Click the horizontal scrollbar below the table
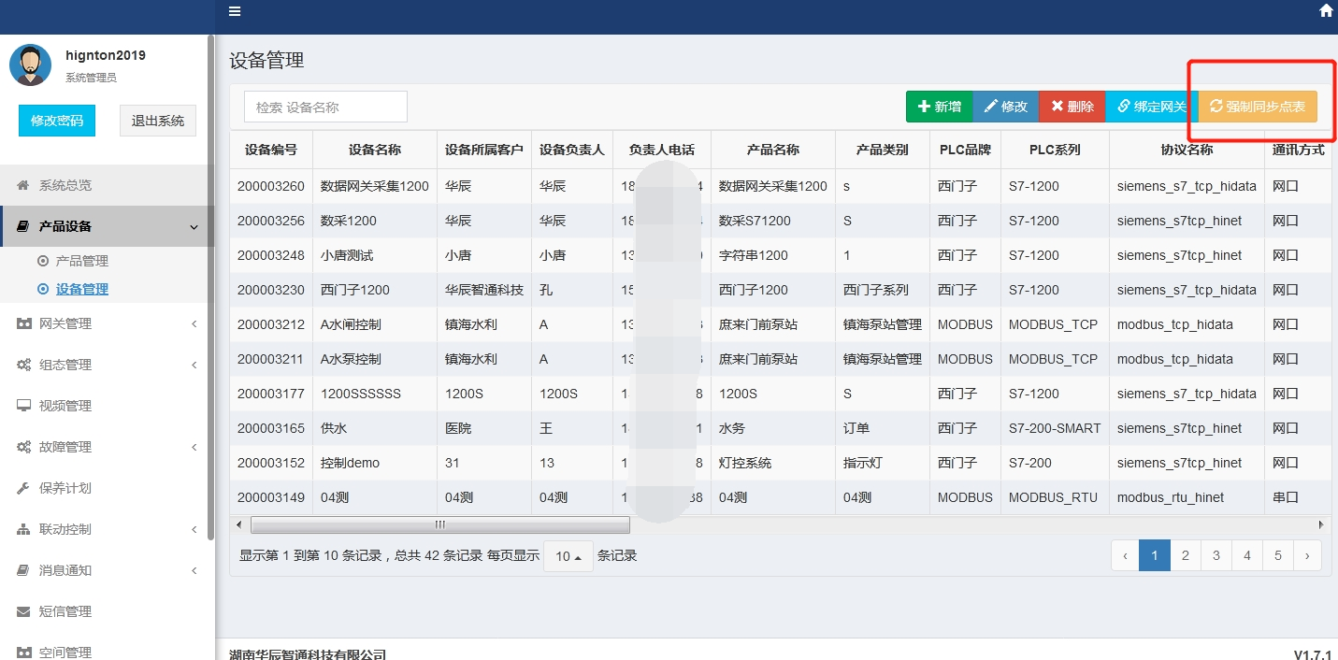The width and height of the screenshot is (1338, 660). click(x=439, y=524)
